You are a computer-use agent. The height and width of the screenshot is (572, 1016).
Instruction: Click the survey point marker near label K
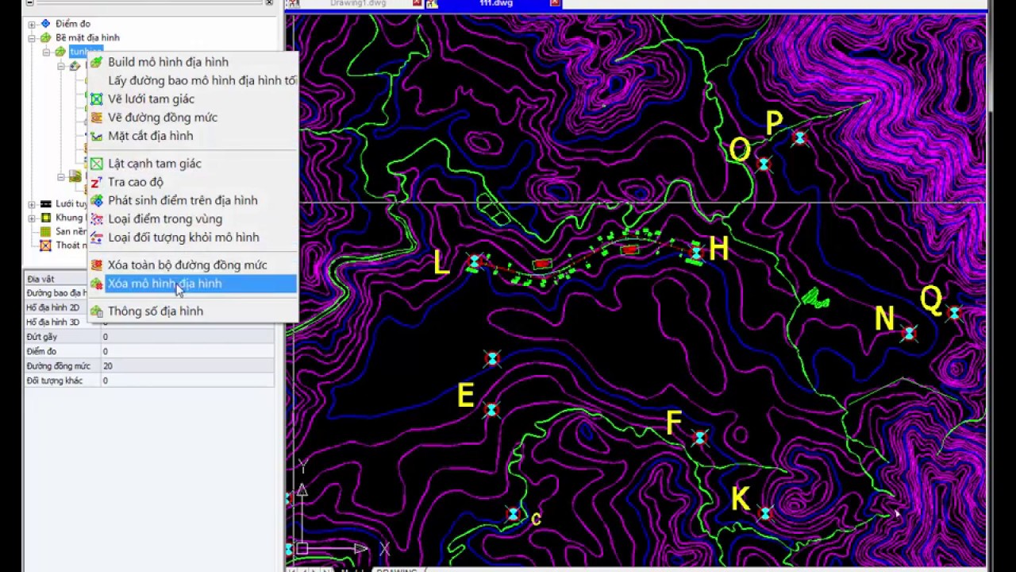point(765,513)
